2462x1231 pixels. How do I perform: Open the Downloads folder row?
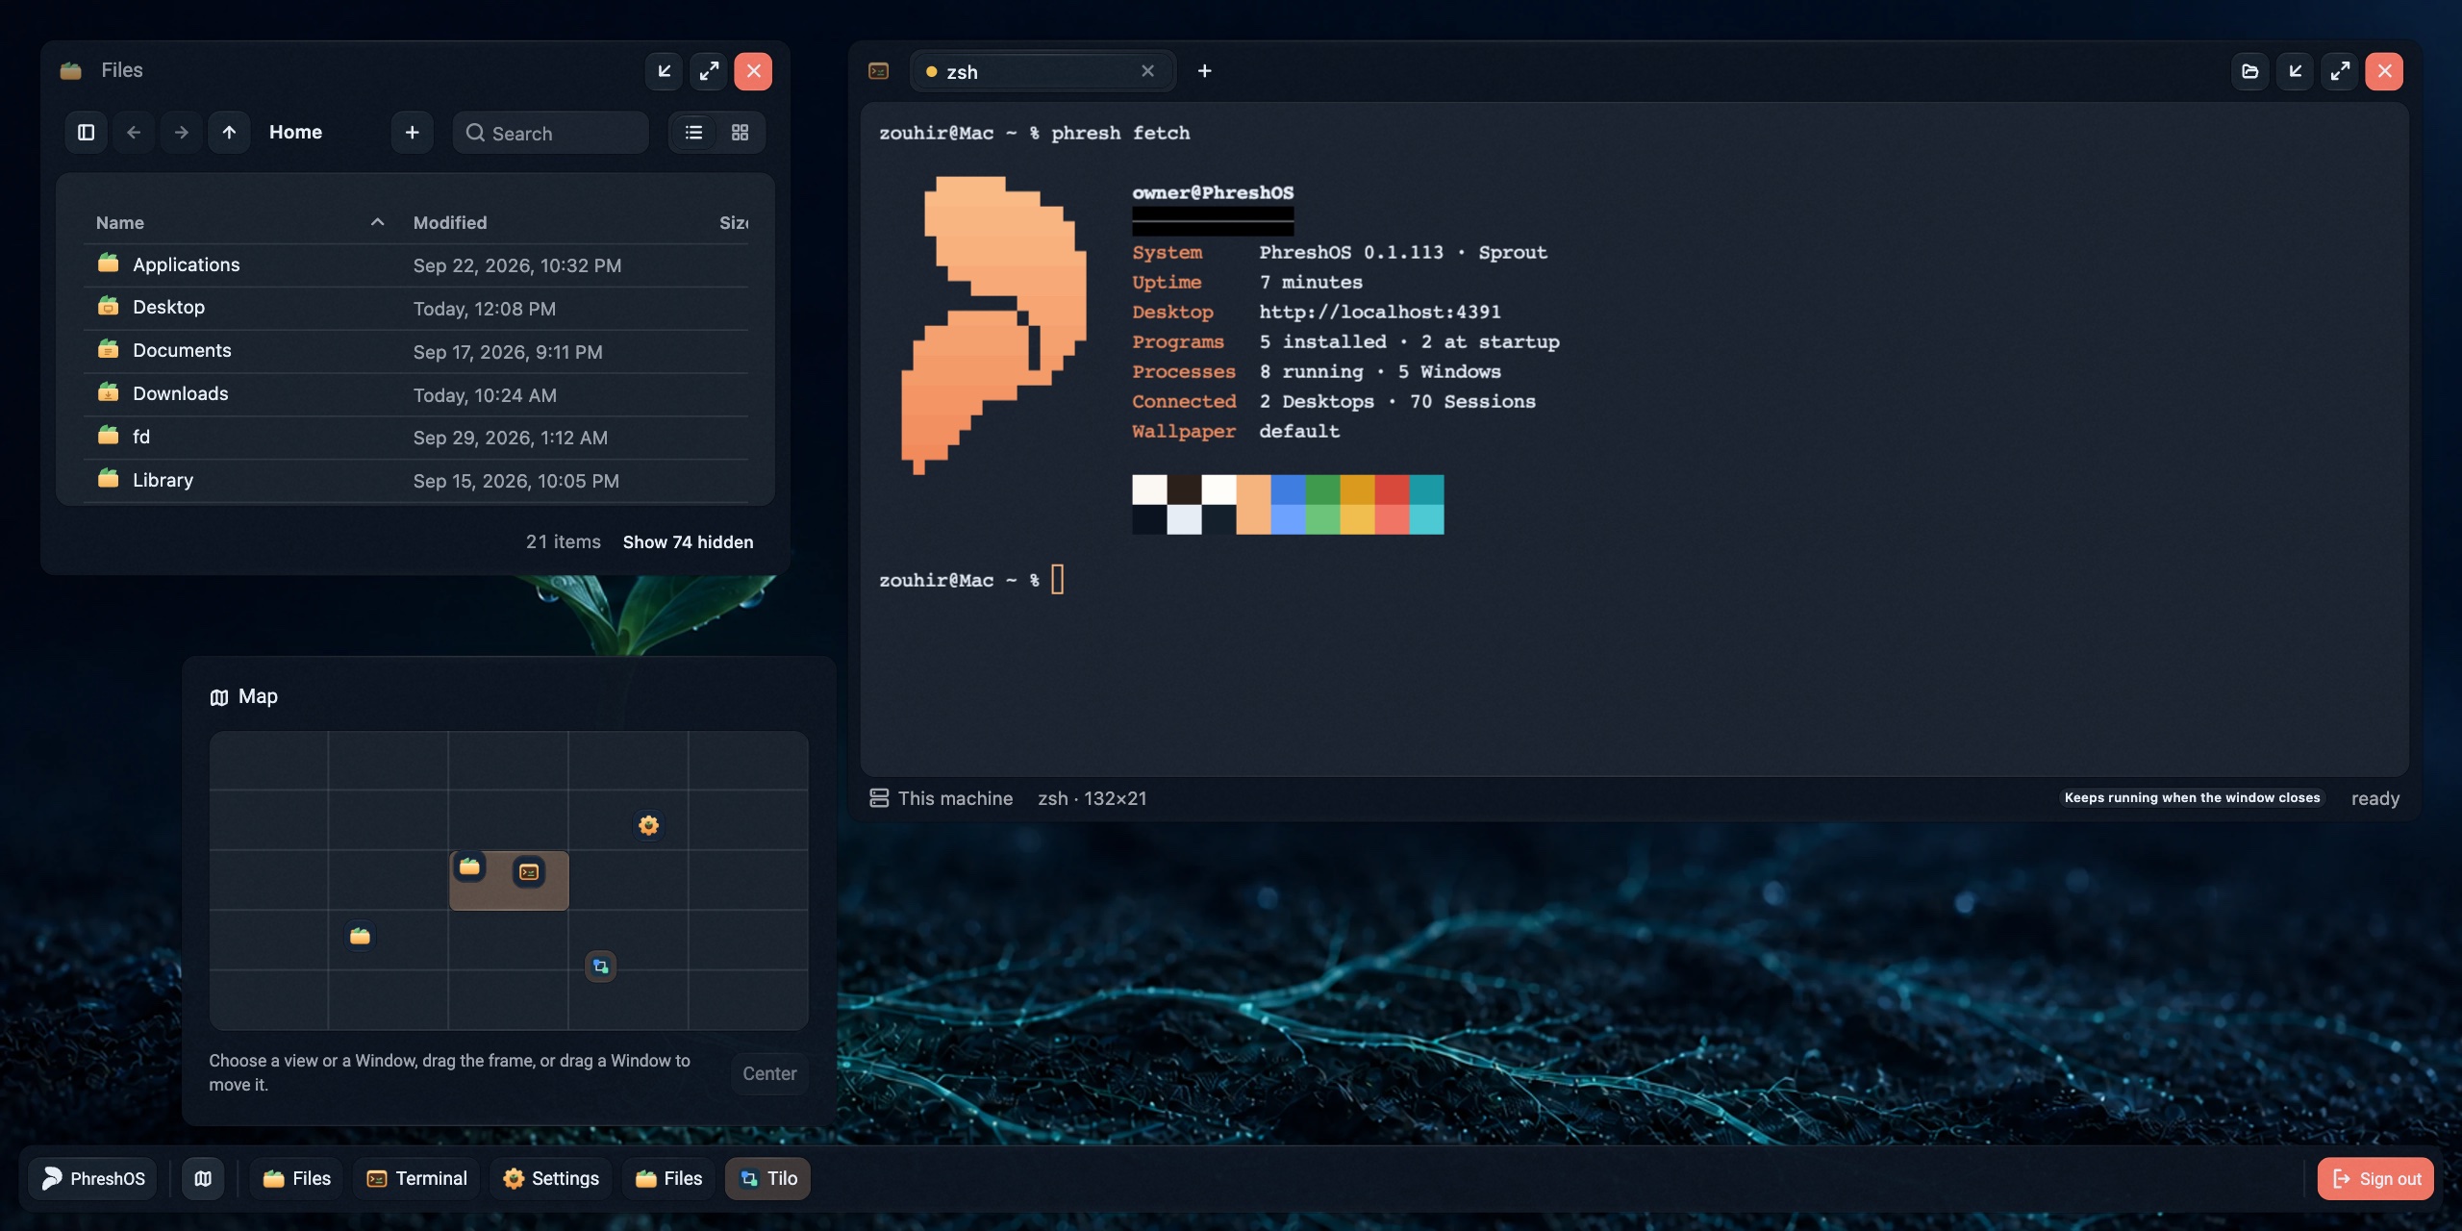[415, 394]
